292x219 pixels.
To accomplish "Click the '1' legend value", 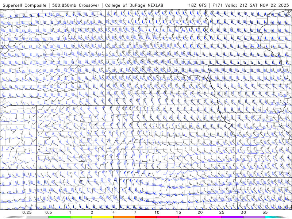I will (70, 212).
